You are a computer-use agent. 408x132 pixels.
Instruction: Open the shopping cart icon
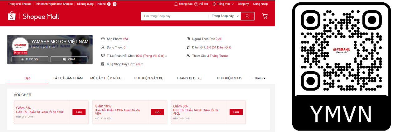(x=265, y=16)
